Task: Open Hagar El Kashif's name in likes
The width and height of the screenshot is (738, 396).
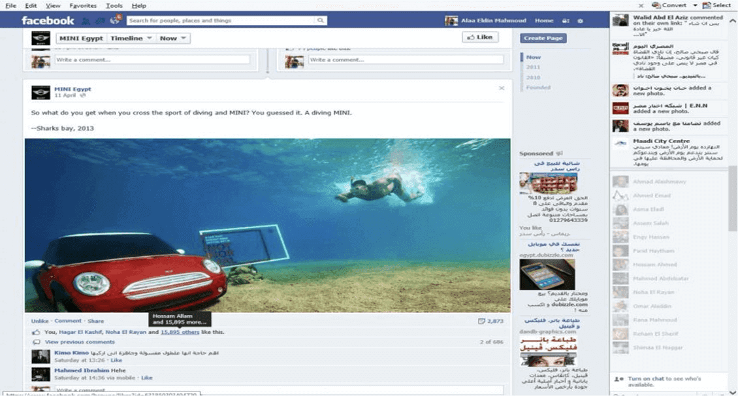Action: (x=80, y=332)
